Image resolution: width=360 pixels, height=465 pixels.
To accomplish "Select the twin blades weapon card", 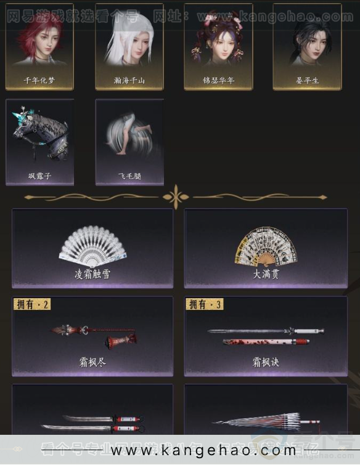I will [x=92, y=410].
